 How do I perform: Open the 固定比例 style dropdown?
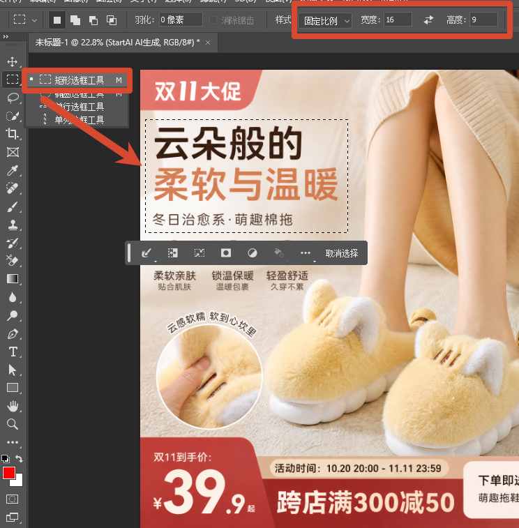click(324, 21)
